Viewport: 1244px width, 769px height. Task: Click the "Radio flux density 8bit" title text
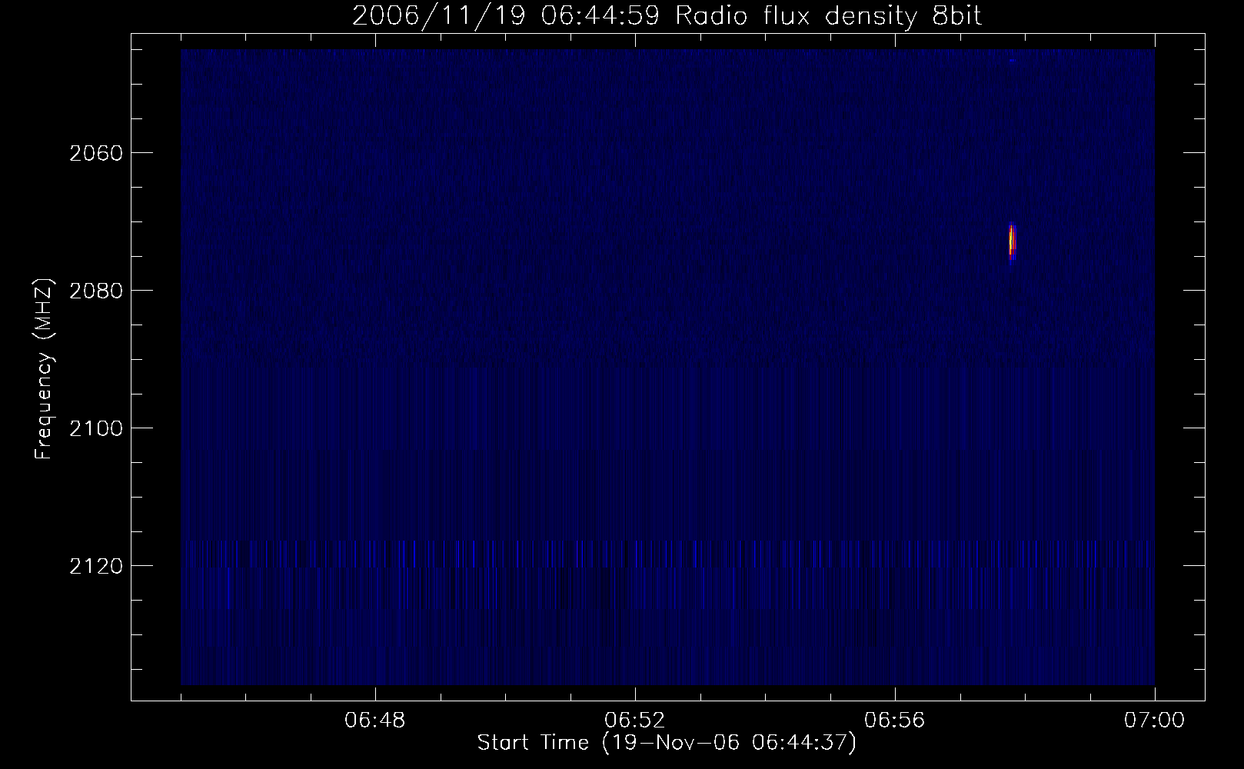coord(828,16)
